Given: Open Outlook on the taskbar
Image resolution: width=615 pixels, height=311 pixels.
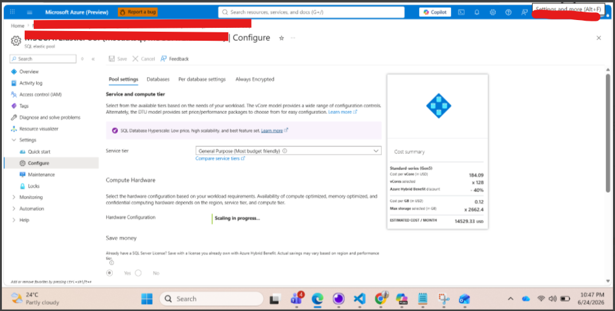Looking at the screenshot, I should click(x=465, y=299).
